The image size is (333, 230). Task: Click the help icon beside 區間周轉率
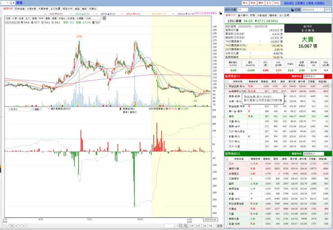[x=250, y=57]
